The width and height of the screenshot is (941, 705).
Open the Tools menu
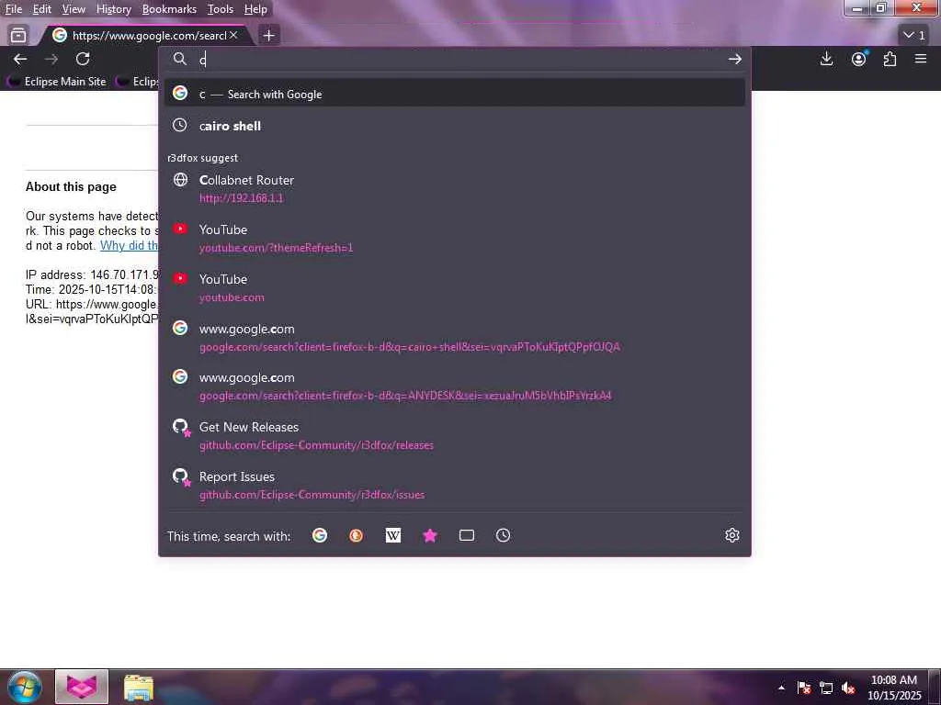coord(221,9)
